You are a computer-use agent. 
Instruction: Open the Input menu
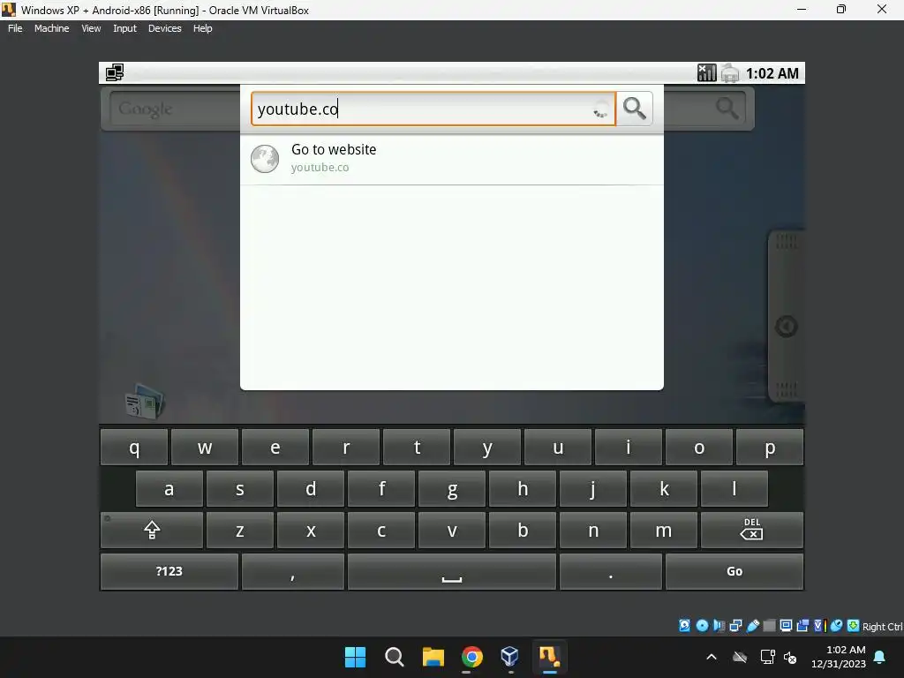coord(124,28)
